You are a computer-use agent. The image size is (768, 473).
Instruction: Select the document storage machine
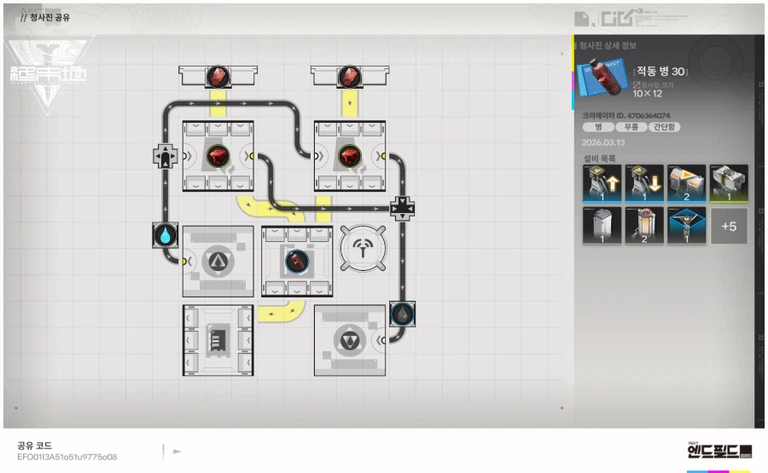pyautogui.click(x=218, y=341)
